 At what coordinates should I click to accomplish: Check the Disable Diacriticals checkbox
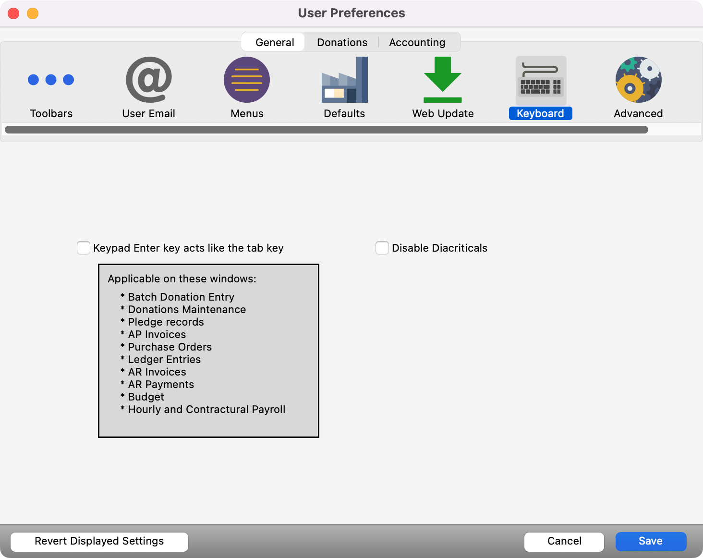tap(382, 248)
